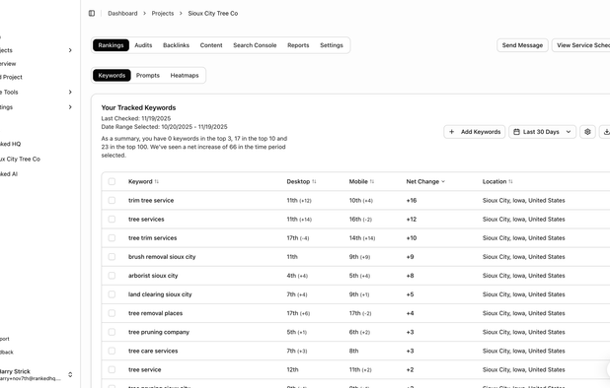Image resolution: width=610 pixels, height=388 pixels.
Task: Check the tree trim services row
Action: (x=112, y=238)
